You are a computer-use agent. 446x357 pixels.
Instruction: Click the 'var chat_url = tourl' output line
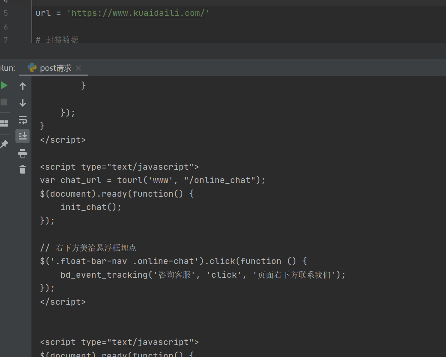click(153, 180)
